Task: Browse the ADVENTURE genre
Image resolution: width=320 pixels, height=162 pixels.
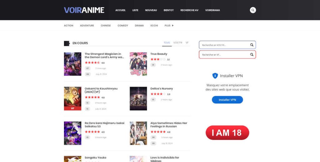Action: tap(87, 26)
